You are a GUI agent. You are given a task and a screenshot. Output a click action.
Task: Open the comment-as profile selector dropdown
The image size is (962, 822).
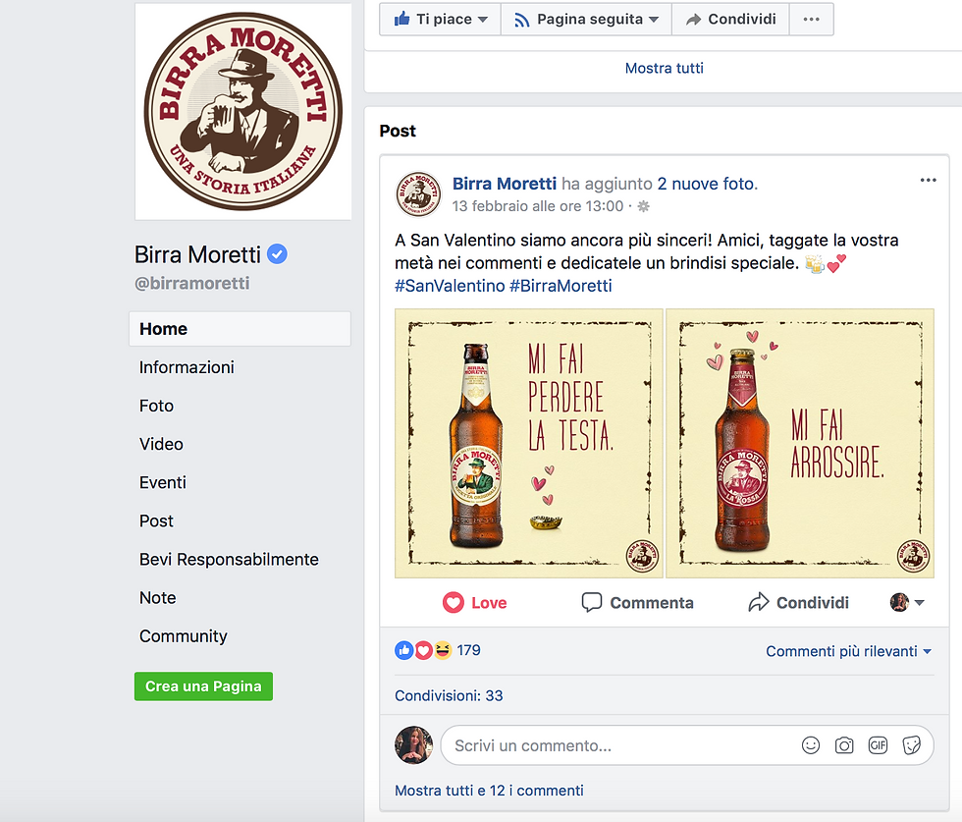907,602
